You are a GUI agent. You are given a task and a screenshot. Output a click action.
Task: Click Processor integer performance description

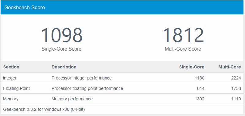coord(82,78)
